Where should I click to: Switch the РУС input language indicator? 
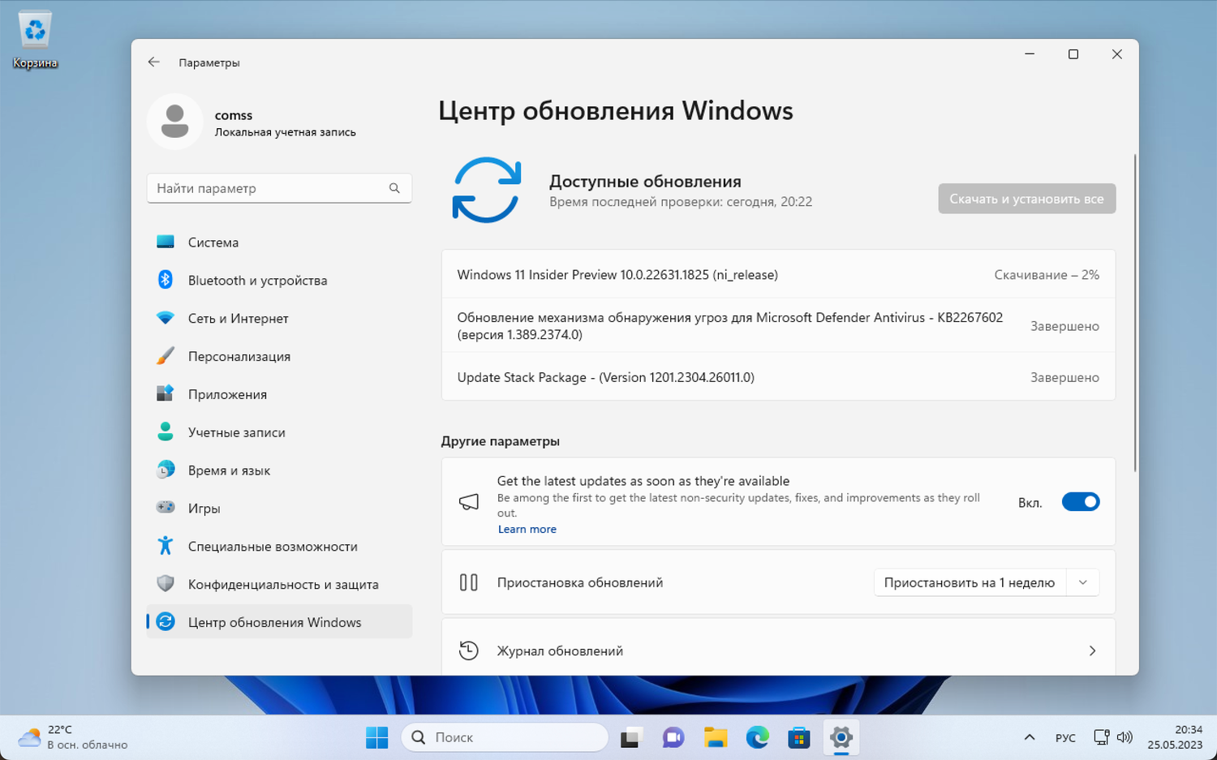(1065, 737)
